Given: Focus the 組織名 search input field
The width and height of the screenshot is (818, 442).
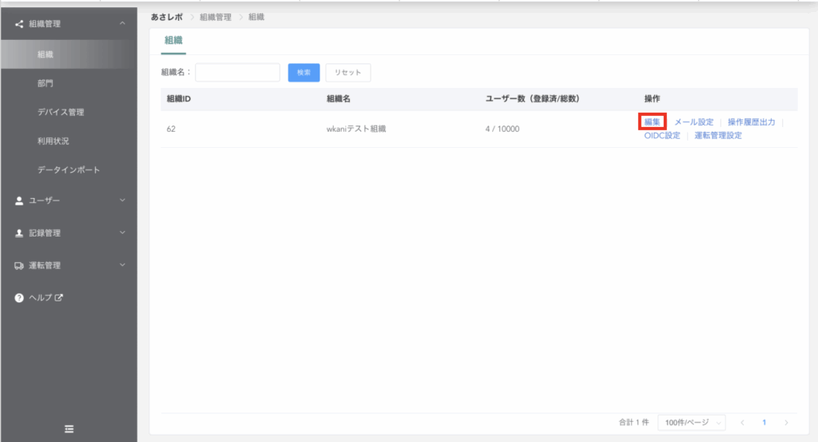Looking at the screenshot, I should [237, 73].
